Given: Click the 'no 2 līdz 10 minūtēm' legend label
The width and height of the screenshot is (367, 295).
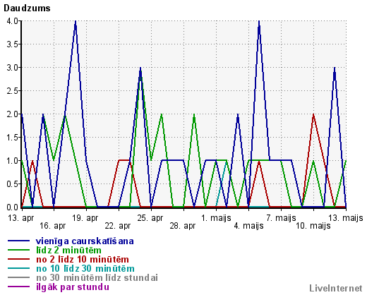Looking at the screenshot, I should [x=83, y=259].
